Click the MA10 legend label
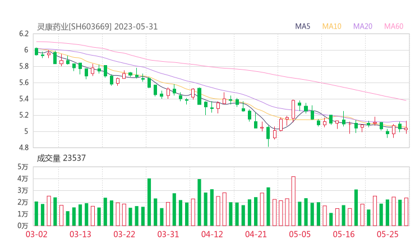415x247 pixels. [331, 26]
